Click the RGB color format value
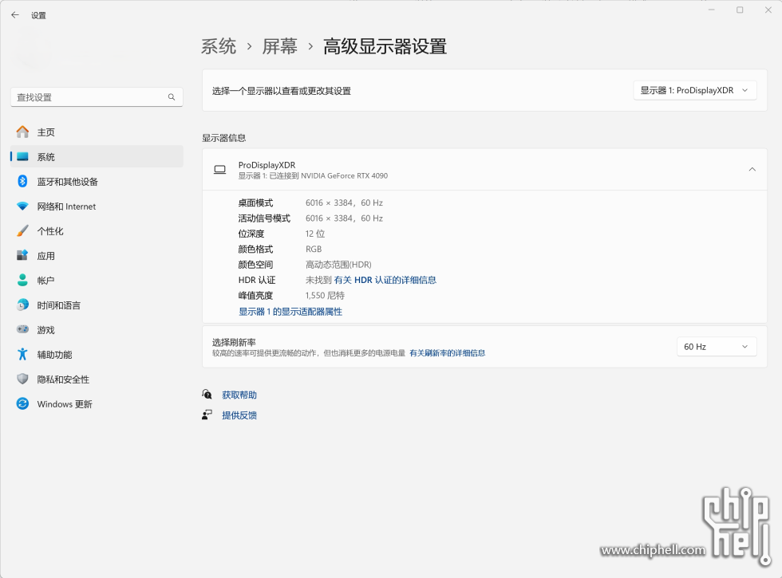This screenshot has height=578, width=782. [x=314, y=249]
